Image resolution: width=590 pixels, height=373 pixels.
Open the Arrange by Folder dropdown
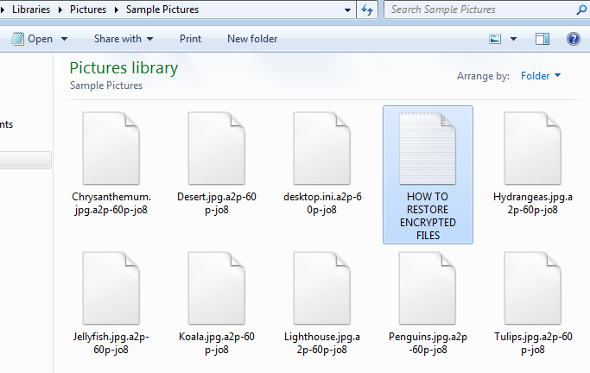[x=541, y=76]
